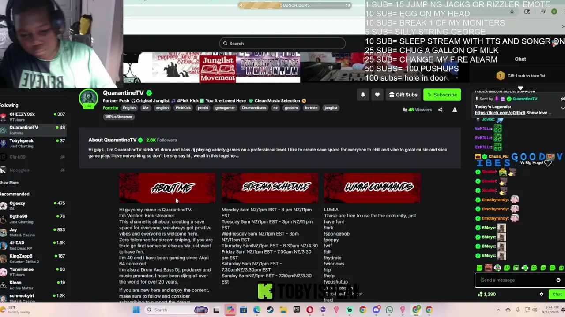Screen dimensions: 565x317
Task: Collapse the chat panel handle
Action: pyautogui.click(x=520, y=88)
